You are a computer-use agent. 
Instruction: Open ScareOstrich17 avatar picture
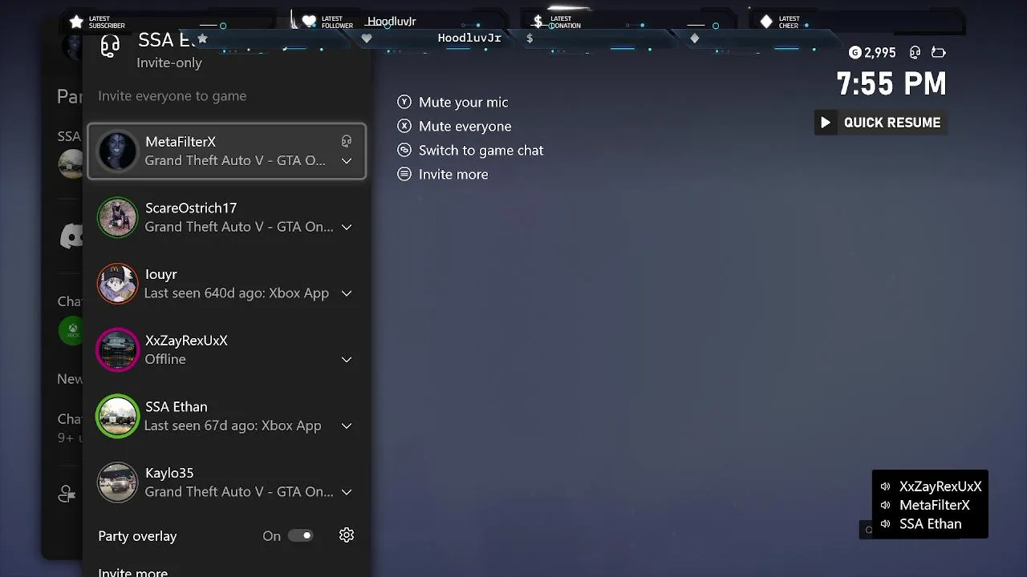(117, 217)
